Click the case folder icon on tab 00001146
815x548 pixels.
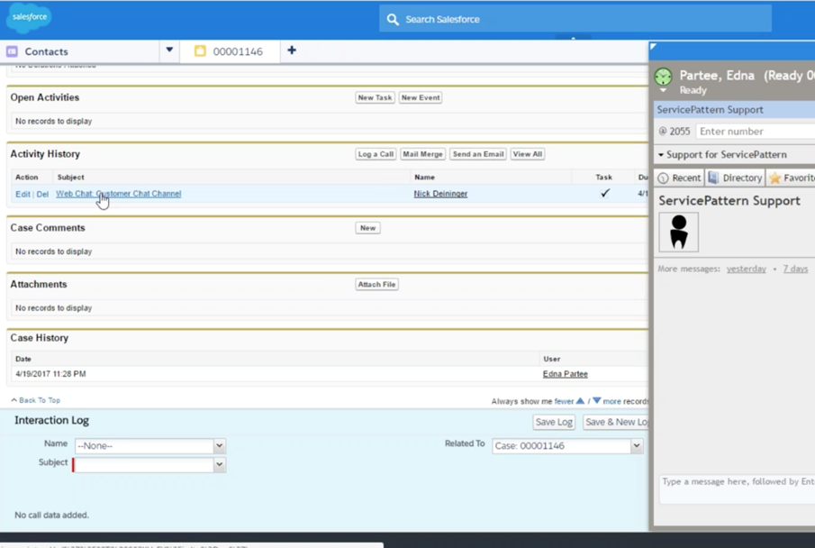[x=200, y=51]
